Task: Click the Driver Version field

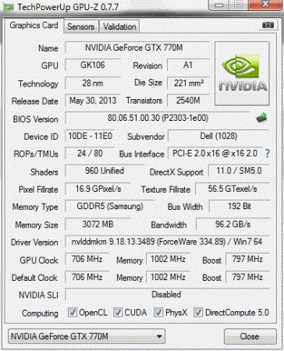Action: pyautogui.click(x=167, y=242)
